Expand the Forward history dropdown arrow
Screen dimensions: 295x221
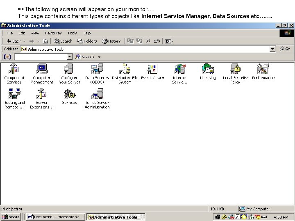point(39,41)
